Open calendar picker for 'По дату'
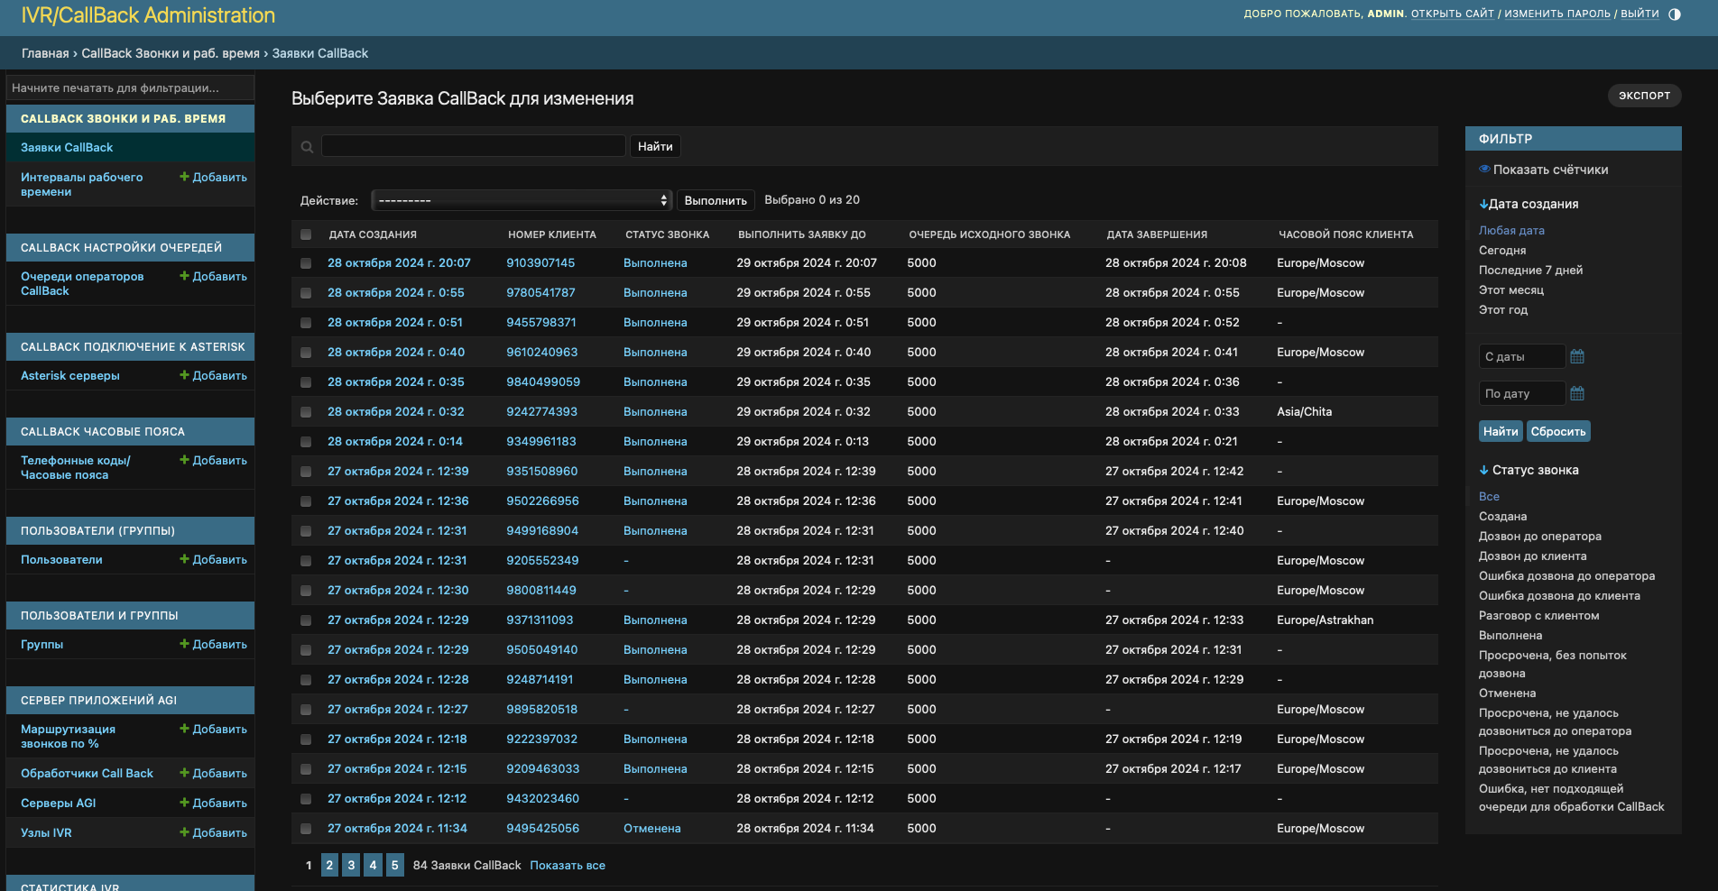This screenshot has height=891, width=1718. point(1577,393)
